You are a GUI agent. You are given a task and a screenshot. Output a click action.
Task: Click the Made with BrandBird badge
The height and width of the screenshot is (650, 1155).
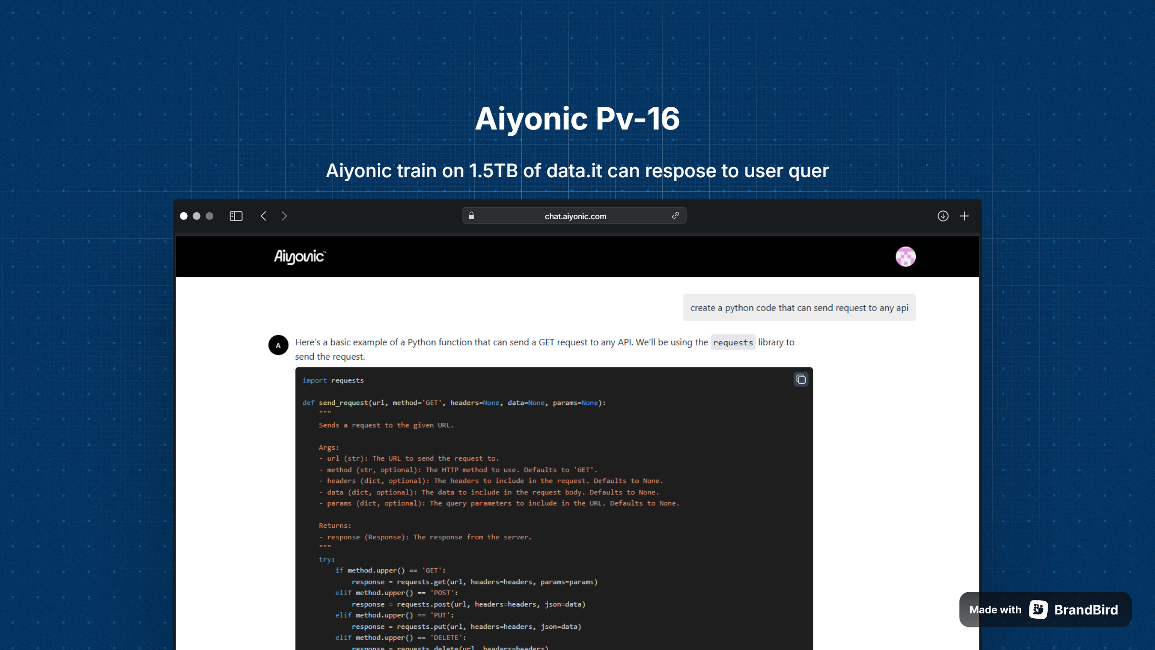click(1045, 610)
